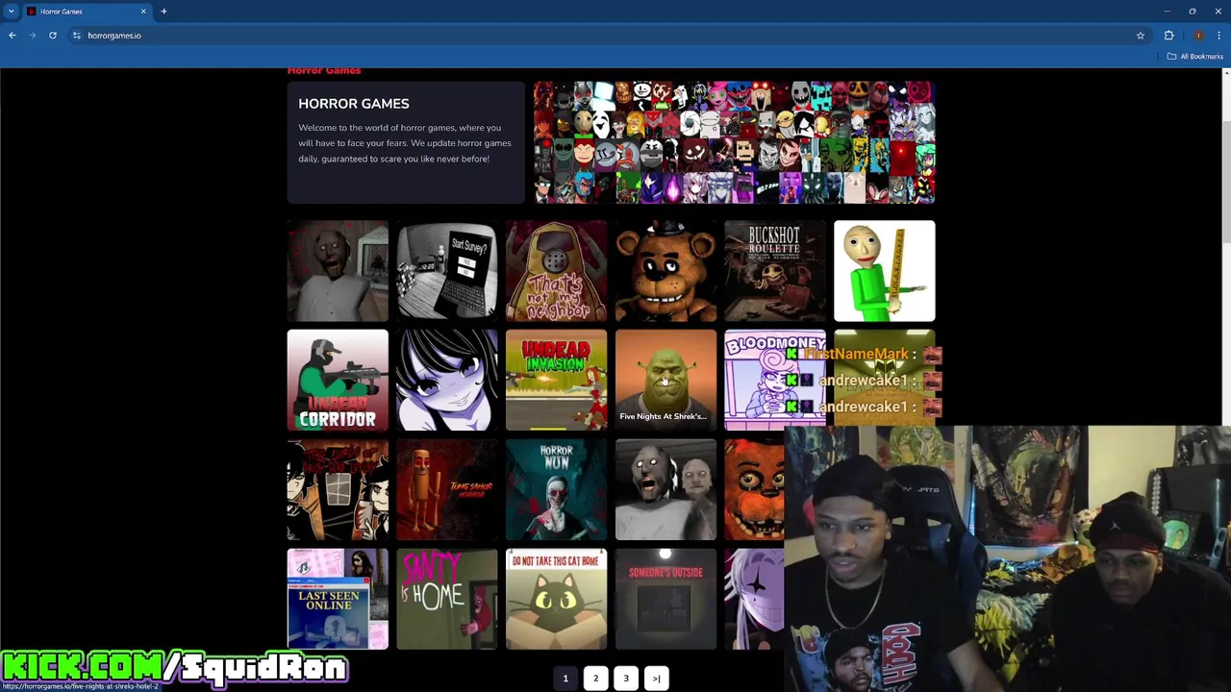Open the anime girl face game thumbnail
The image size is (1231, 692).
[447, 381]
